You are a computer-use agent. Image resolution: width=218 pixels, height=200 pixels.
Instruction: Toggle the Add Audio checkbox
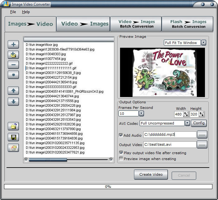121,135
